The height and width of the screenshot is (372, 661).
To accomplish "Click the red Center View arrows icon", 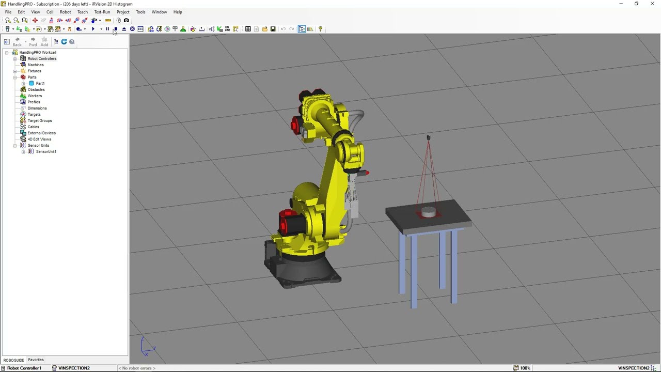I will click(35, 20).
